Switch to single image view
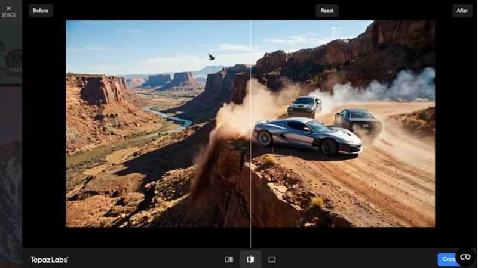This screenshot has width=478, height=268. click(x=272, y=259)
